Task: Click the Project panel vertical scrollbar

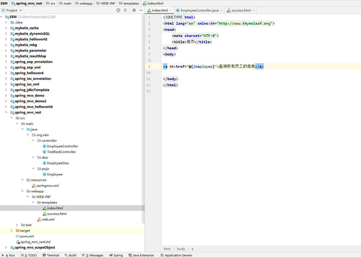Action: pos(143,119)
